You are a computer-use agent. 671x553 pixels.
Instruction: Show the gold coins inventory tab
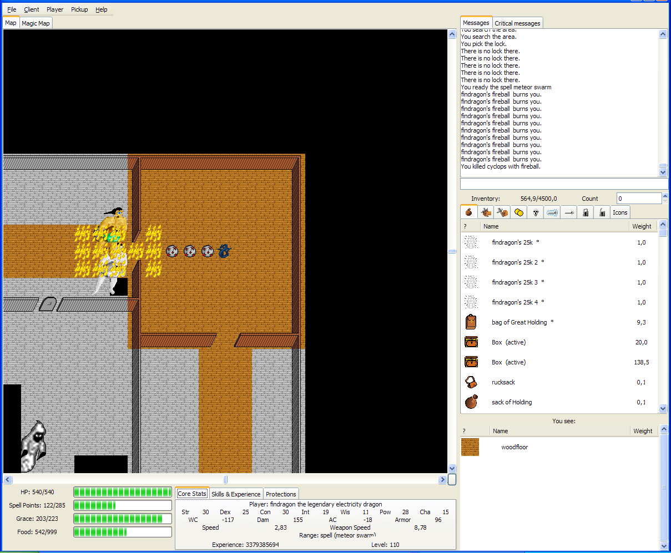[x=519, y=212]
